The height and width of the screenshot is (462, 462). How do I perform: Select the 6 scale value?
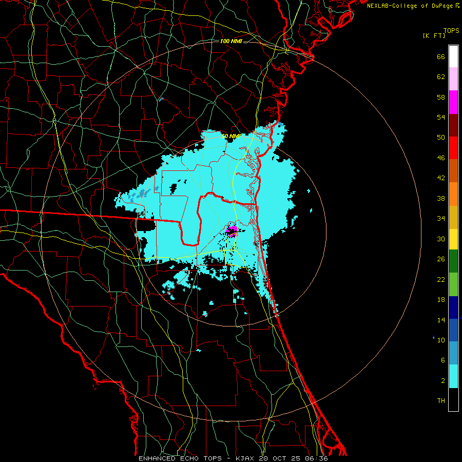click(x=443, y=360)
